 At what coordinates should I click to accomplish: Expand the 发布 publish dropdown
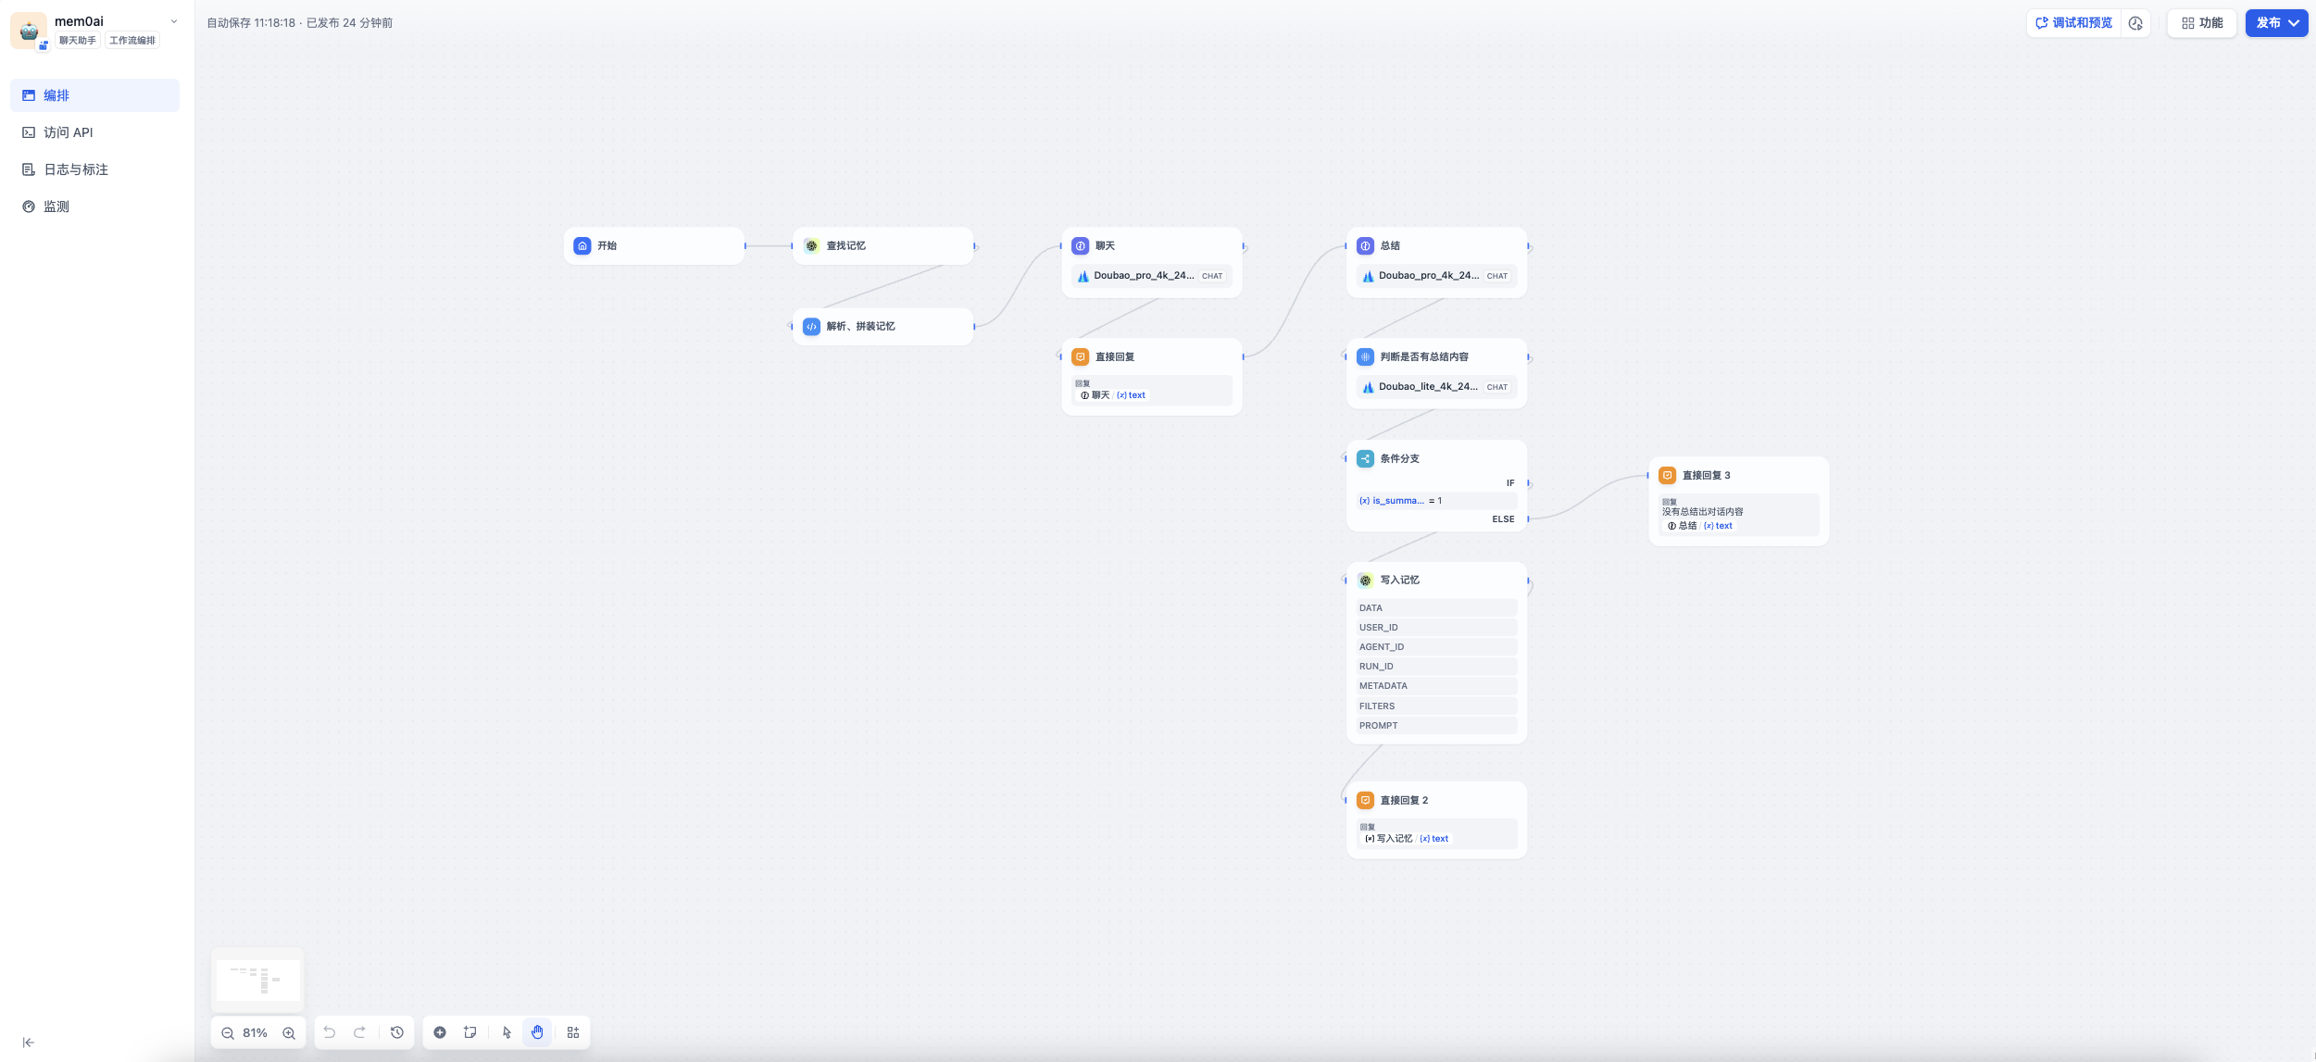(2276, 23)
